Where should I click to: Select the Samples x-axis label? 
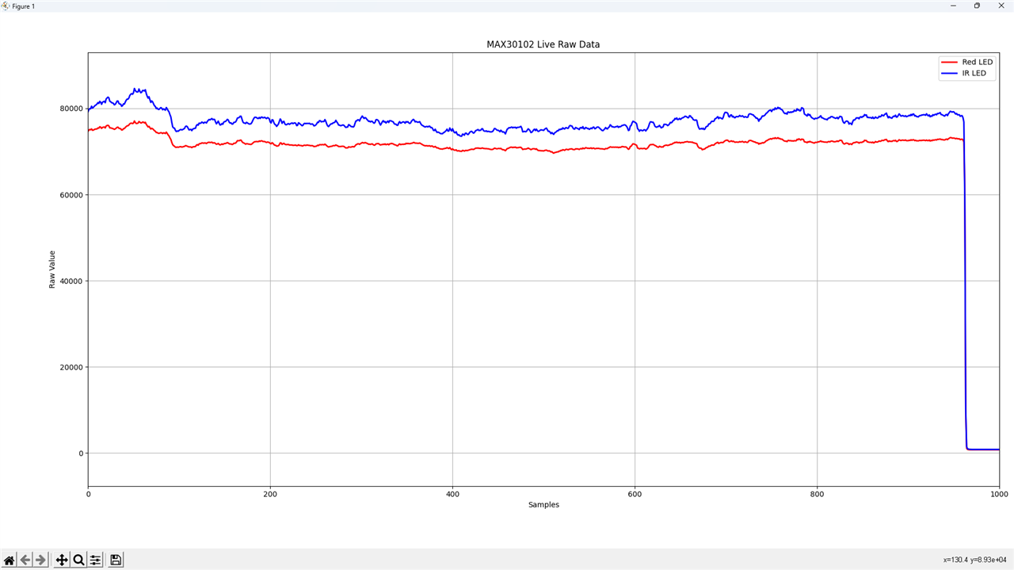[543, 504]
